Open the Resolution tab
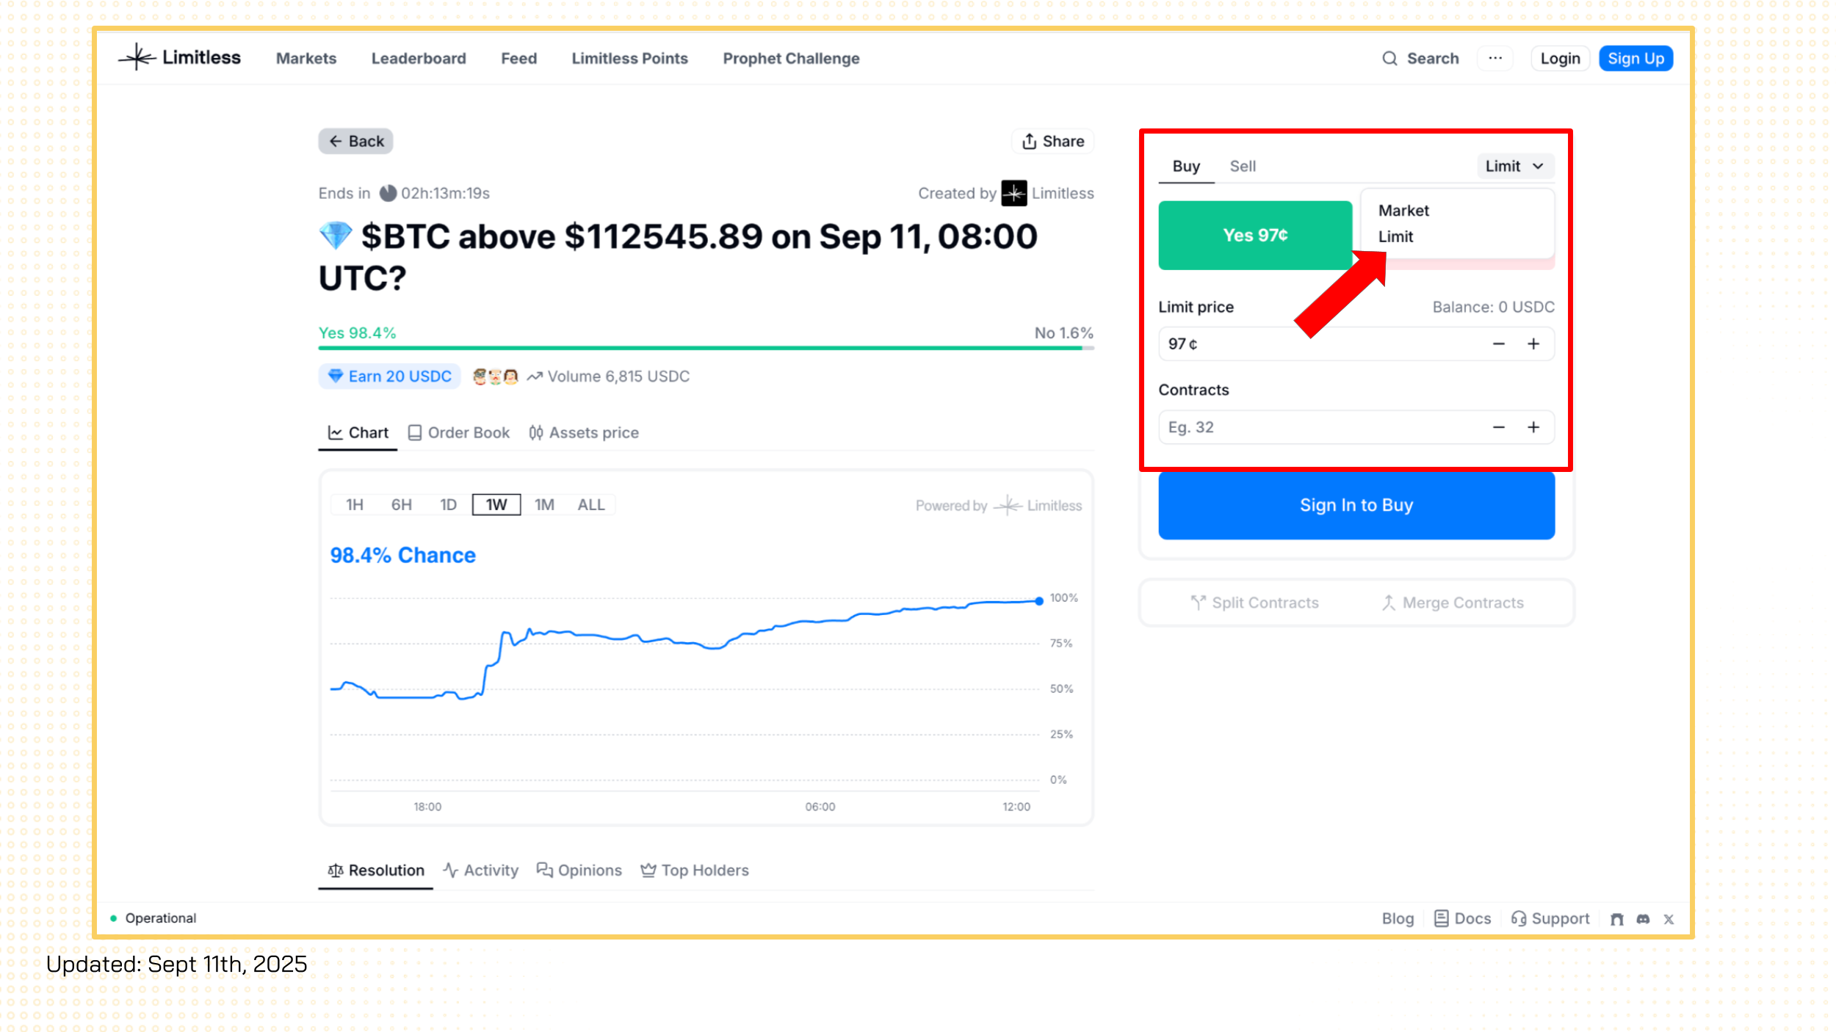 tap(375, 871)
